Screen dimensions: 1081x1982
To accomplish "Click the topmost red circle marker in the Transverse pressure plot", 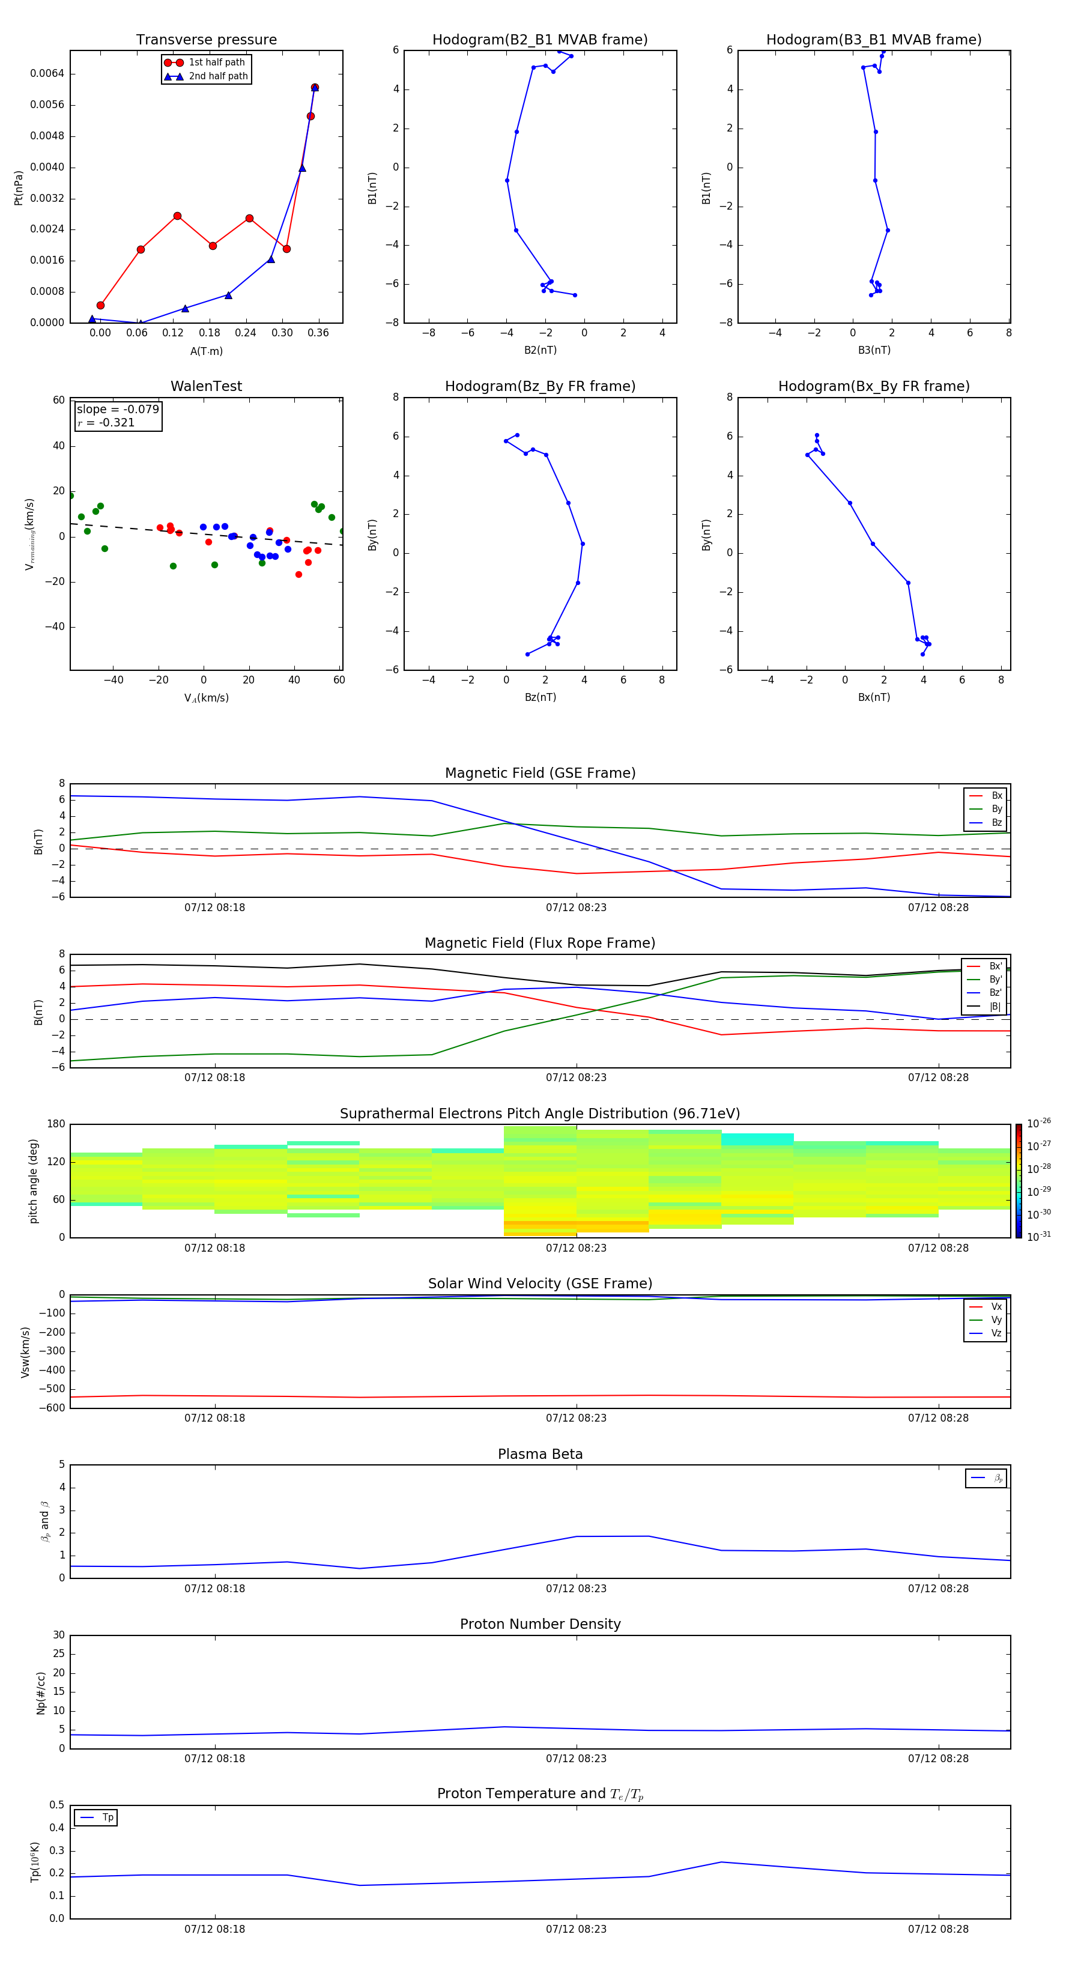I will 315,88.
